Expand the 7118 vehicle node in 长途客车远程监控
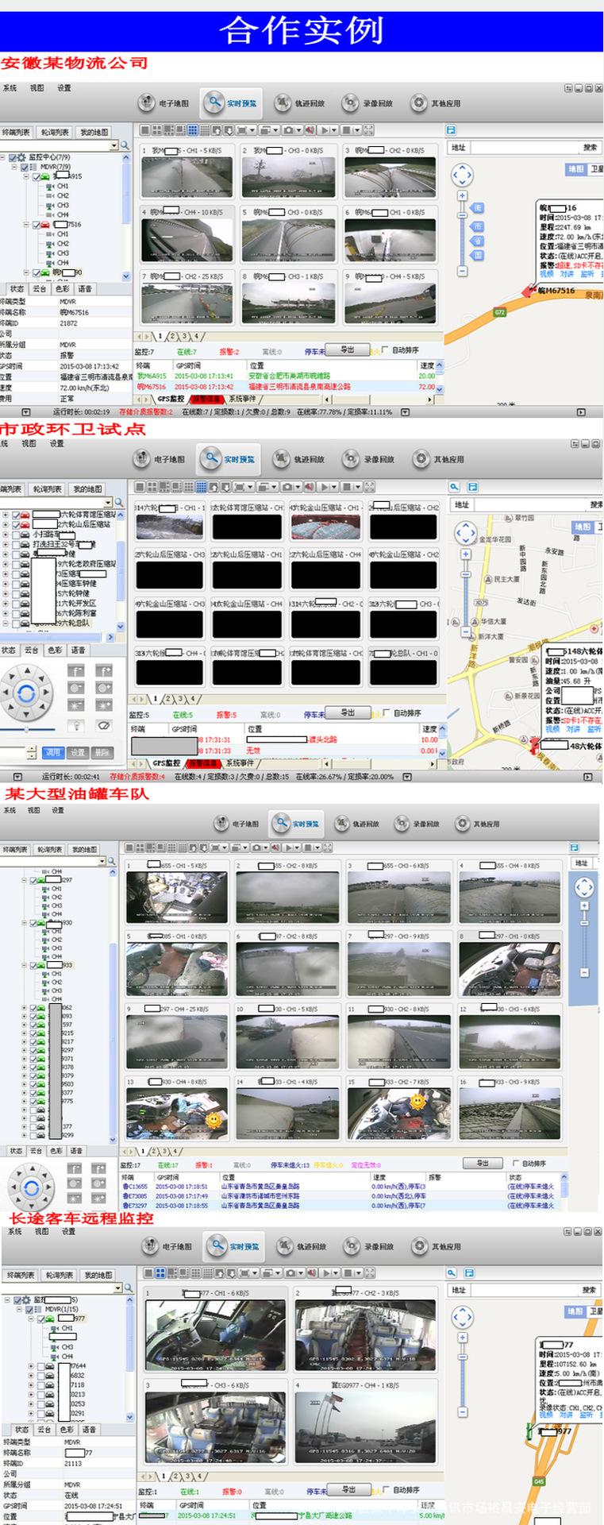This screenshot has width=604, height=1525. click(31, 1385)
